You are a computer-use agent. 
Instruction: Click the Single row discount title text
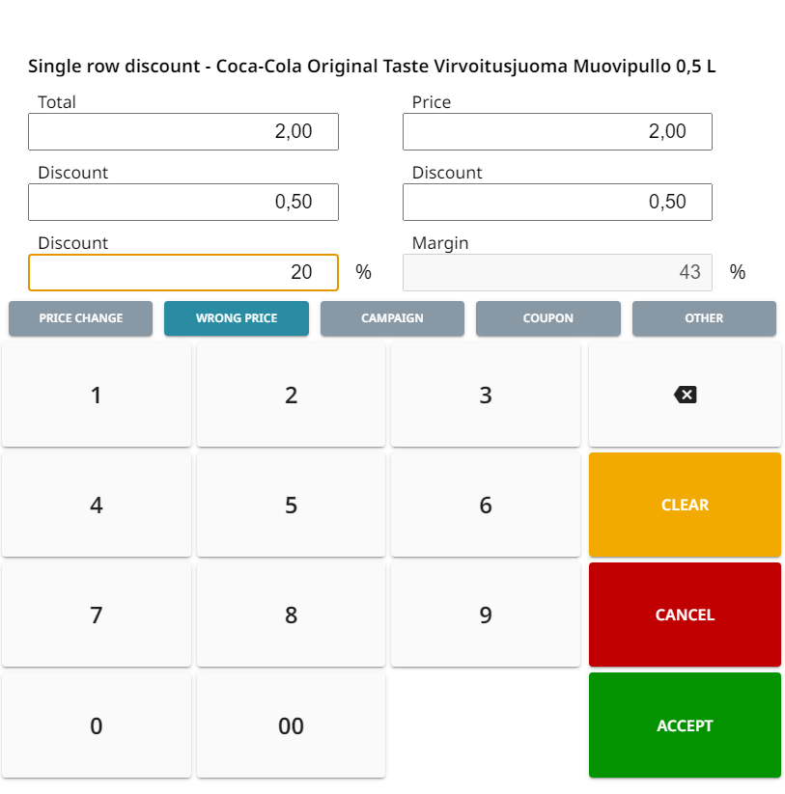[x=372, y=67]
